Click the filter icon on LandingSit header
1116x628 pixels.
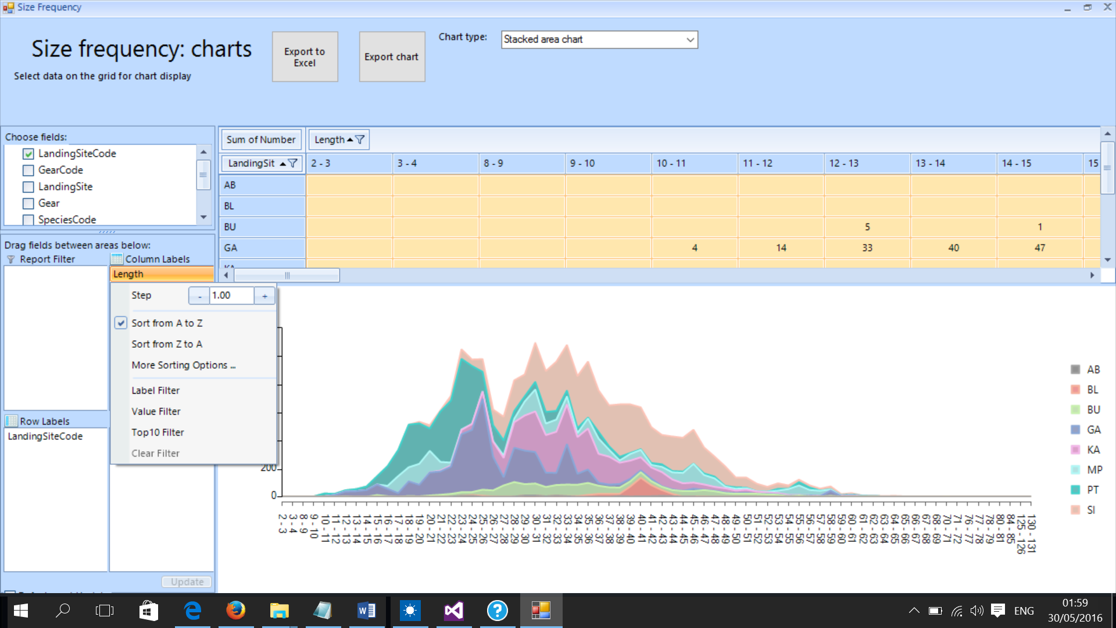coord(293,163)
